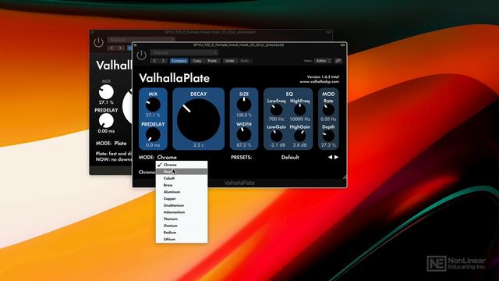The width and height of the screenshot is (499, 281).
Task: Click the previous preset left arrow
Action: [330, 158]
